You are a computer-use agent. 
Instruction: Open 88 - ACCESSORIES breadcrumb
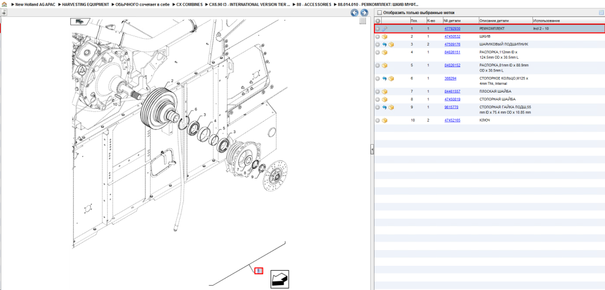click(x=313, y=4)
